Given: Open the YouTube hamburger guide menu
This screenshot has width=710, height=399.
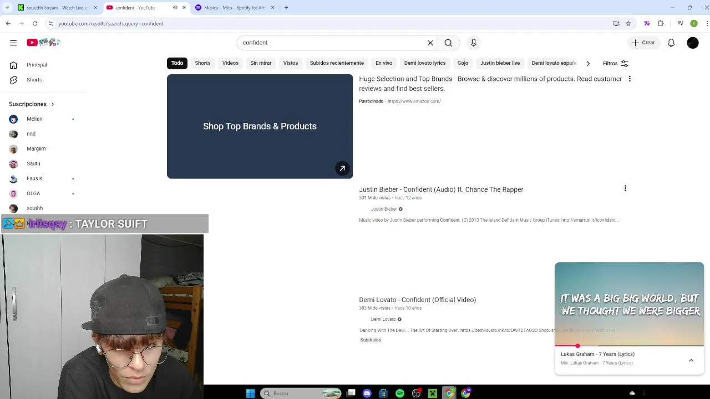Looking at the screenshot, I should [x=13, y=43].
